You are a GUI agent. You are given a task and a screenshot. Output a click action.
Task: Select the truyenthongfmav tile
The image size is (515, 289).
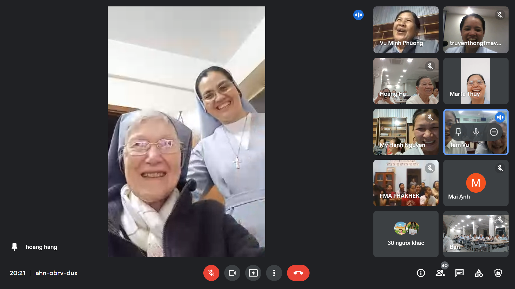[x=476, y=30]
